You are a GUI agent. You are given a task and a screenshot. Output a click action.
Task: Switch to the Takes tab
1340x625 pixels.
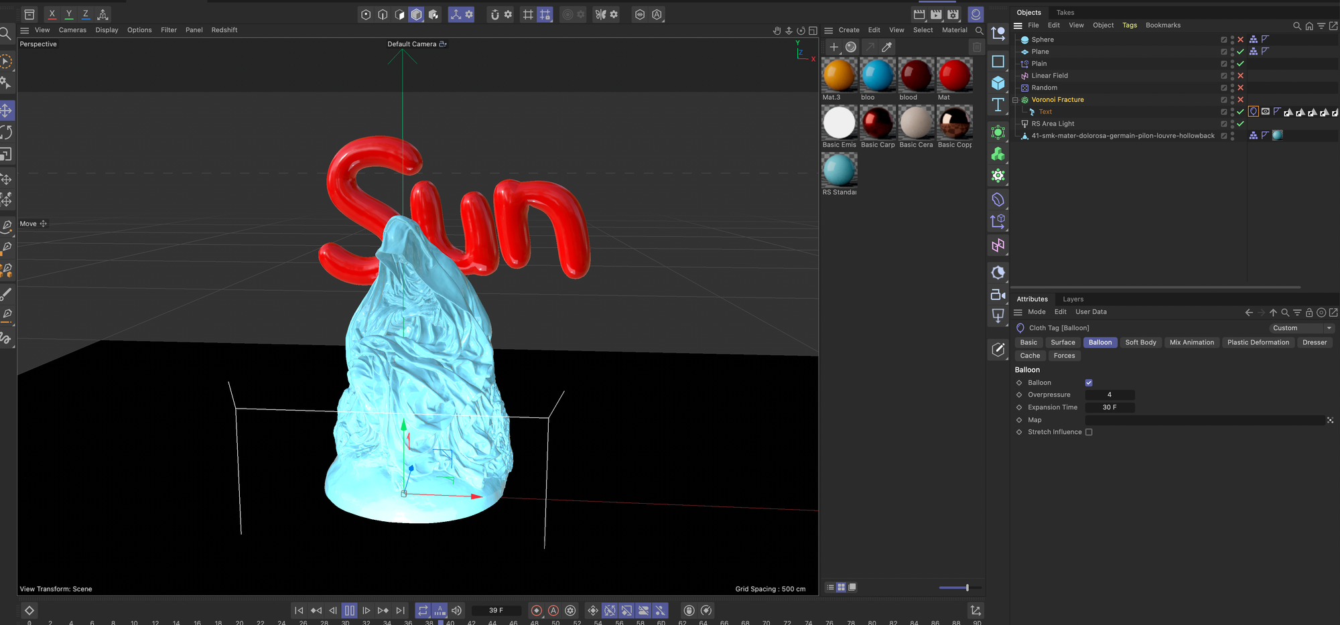1065,13
